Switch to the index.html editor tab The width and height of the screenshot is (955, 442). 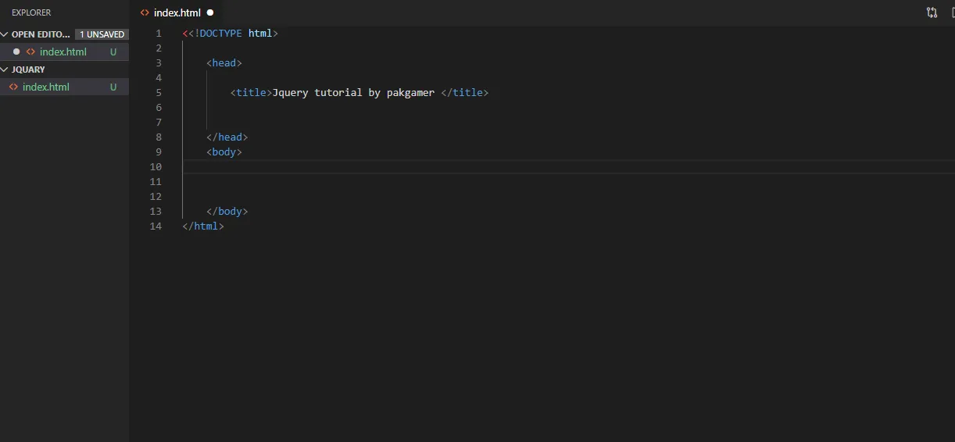[177, 12]
